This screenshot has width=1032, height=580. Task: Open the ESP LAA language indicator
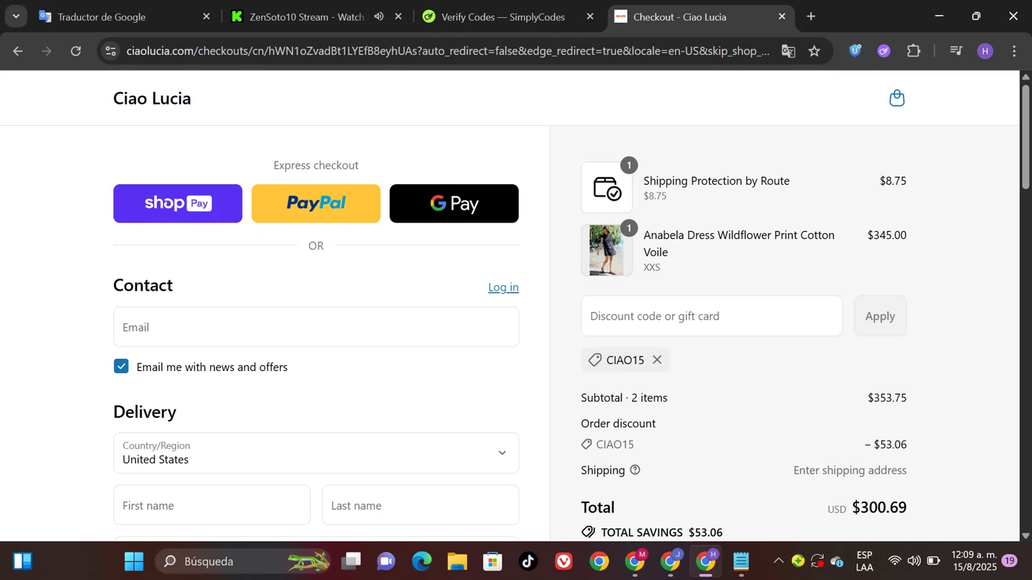864,561
